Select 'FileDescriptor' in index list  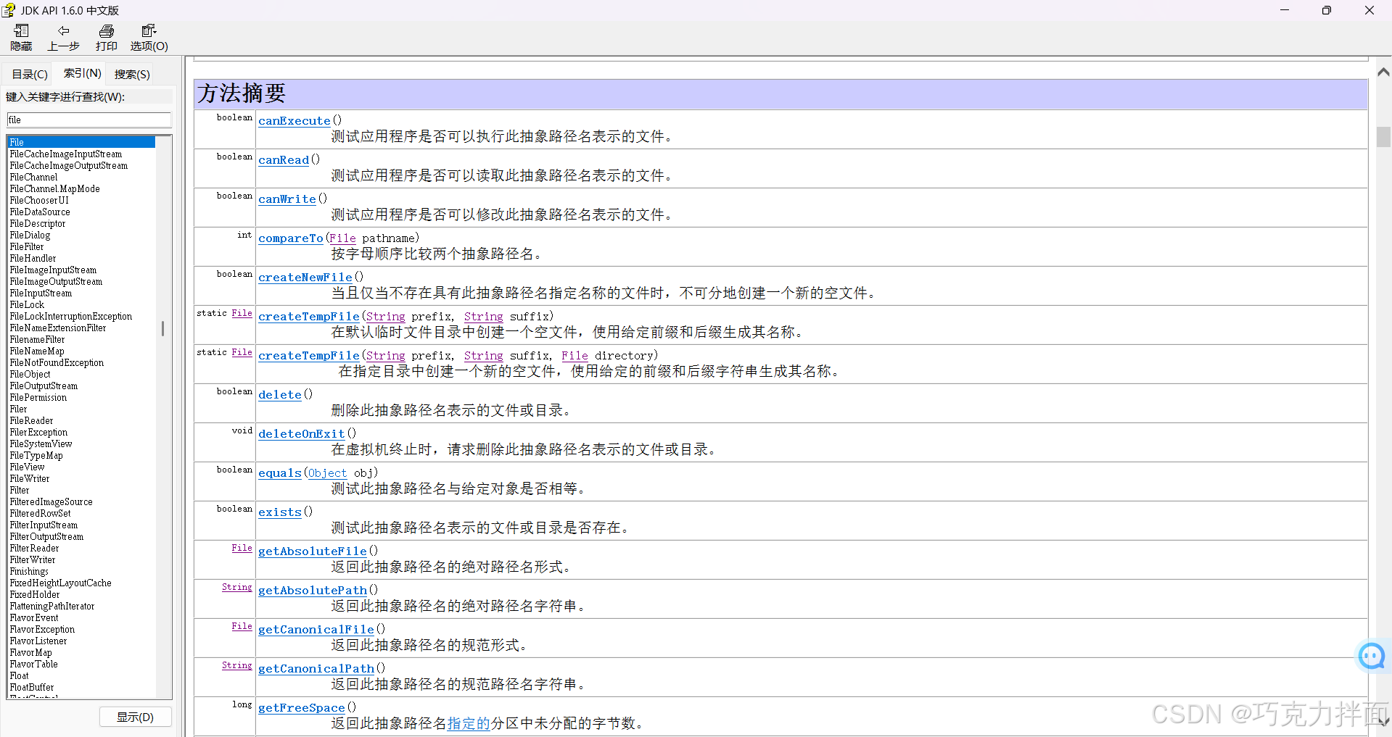click(38, 223)
